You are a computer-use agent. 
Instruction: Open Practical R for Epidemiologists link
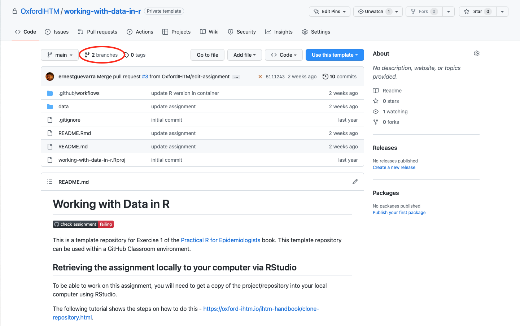(220, 240)
